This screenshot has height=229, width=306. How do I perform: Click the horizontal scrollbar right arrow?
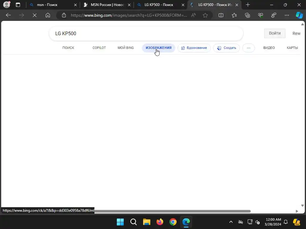point(297,211)
